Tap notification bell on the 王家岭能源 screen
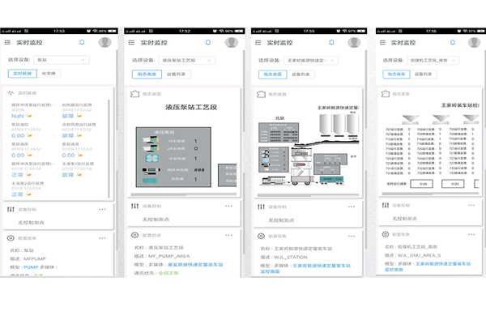 point(333,42)
